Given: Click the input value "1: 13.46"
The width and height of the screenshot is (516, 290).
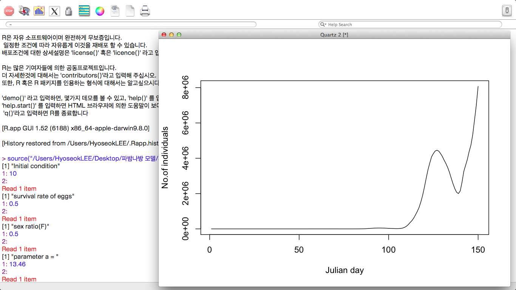Looking at the screenshot, I should pos(14,264).
